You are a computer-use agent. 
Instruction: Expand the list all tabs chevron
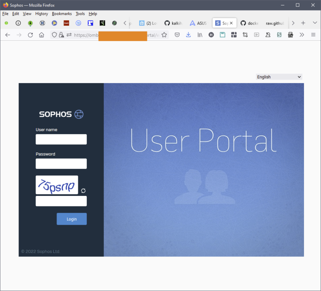pyautogui.click(x=315, y=23)
